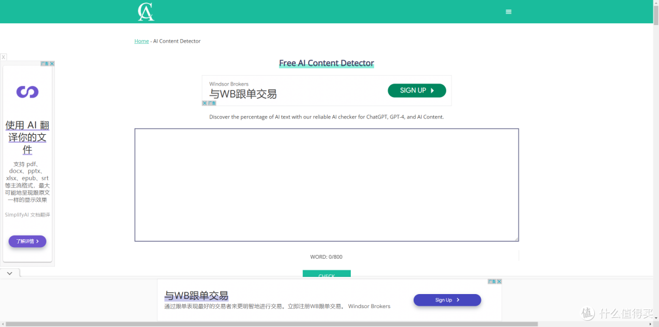Screen dimensions: 659x327
Task: Close the Windsor Brokers top ad via X icon
Action: [x=204, y=103]
